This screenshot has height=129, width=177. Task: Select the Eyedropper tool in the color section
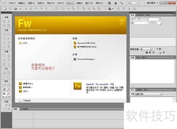tap(4, 85)
